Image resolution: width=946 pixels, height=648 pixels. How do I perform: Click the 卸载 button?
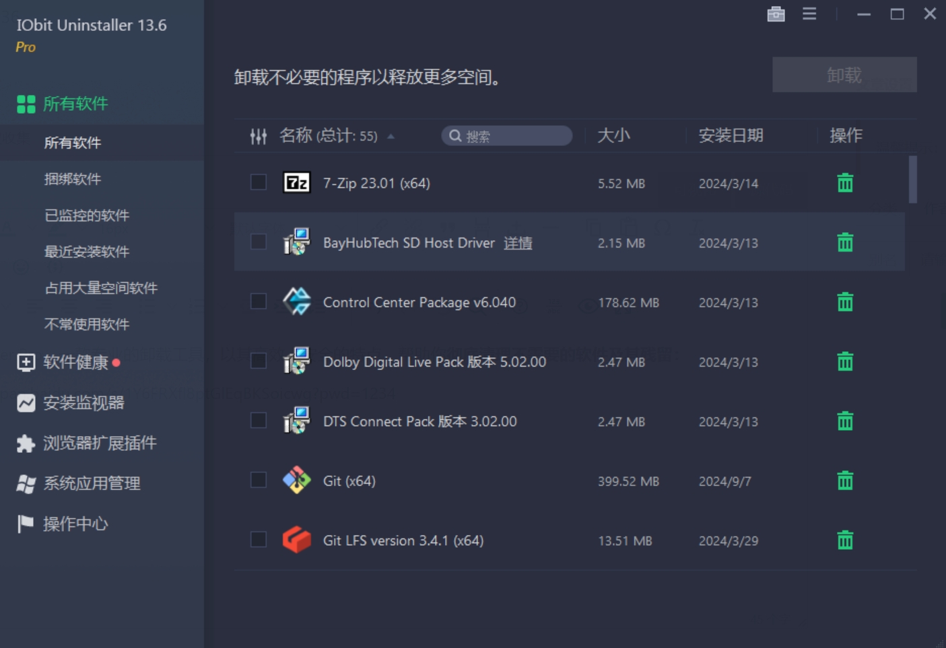click(x=844, y=75)
